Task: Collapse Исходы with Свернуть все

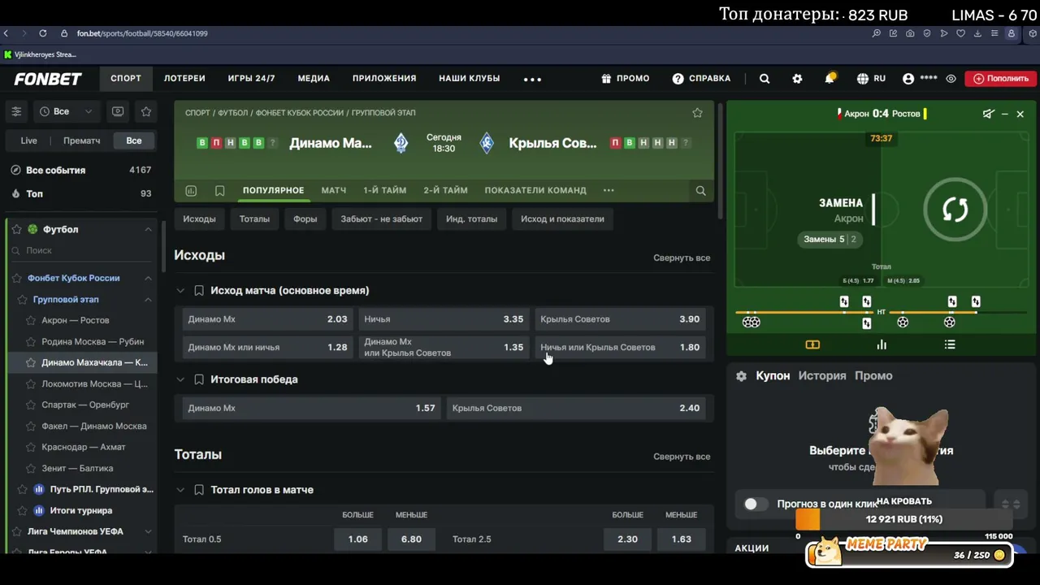Action: point(682,258)
